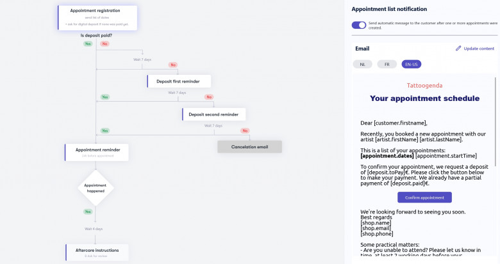Click the Tattoogenda title in email preview
500x264 pixels.
(x=424, y=85)
